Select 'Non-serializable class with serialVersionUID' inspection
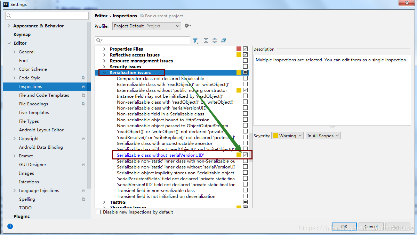Screen dimensions: 417x235 162,108
